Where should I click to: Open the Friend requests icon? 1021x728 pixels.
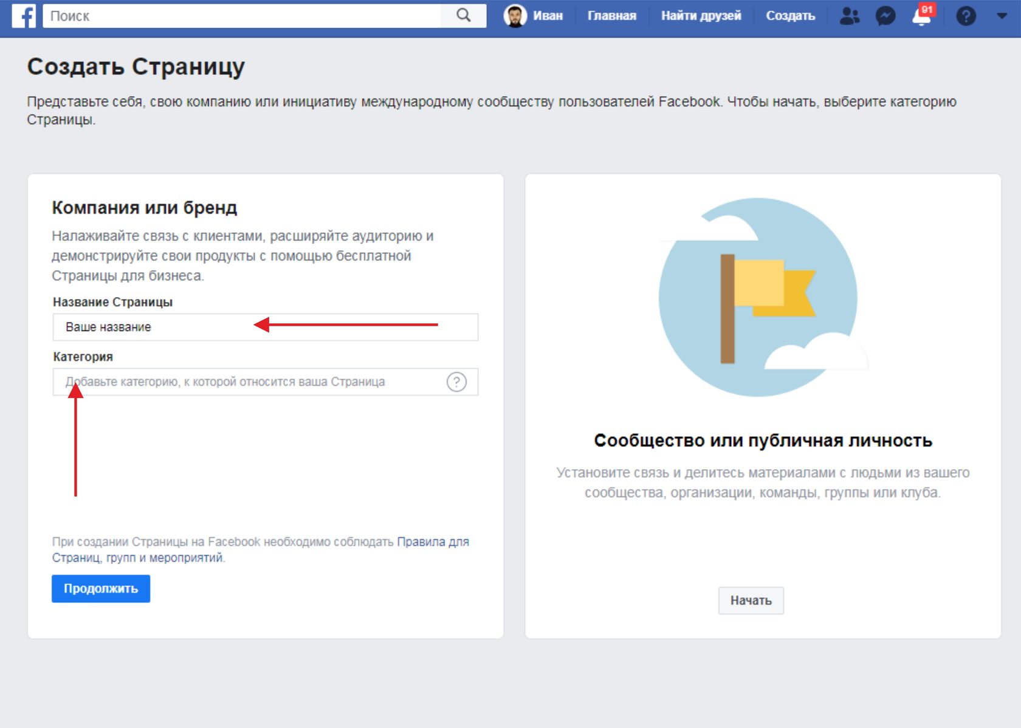point(849,16)
